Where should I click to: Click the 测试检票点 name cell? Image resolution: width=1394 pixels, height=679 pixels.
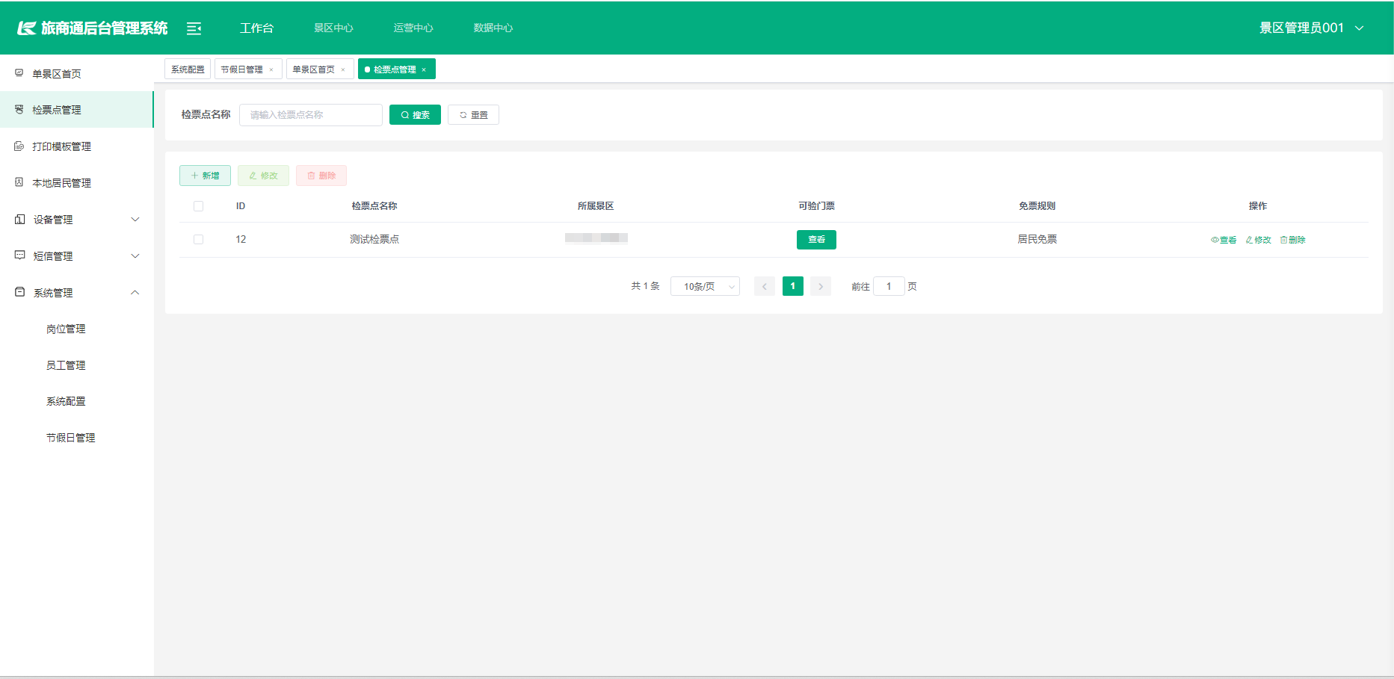374,239
